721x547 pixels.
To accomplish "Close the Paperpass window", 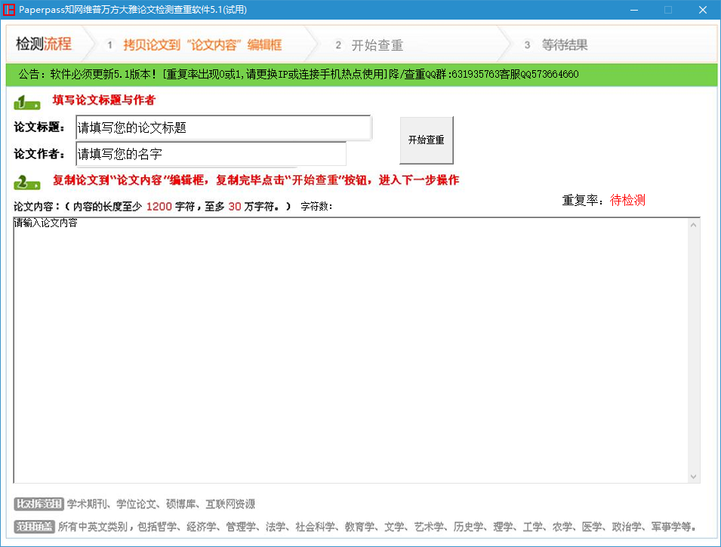I will (x=703, y=10).
